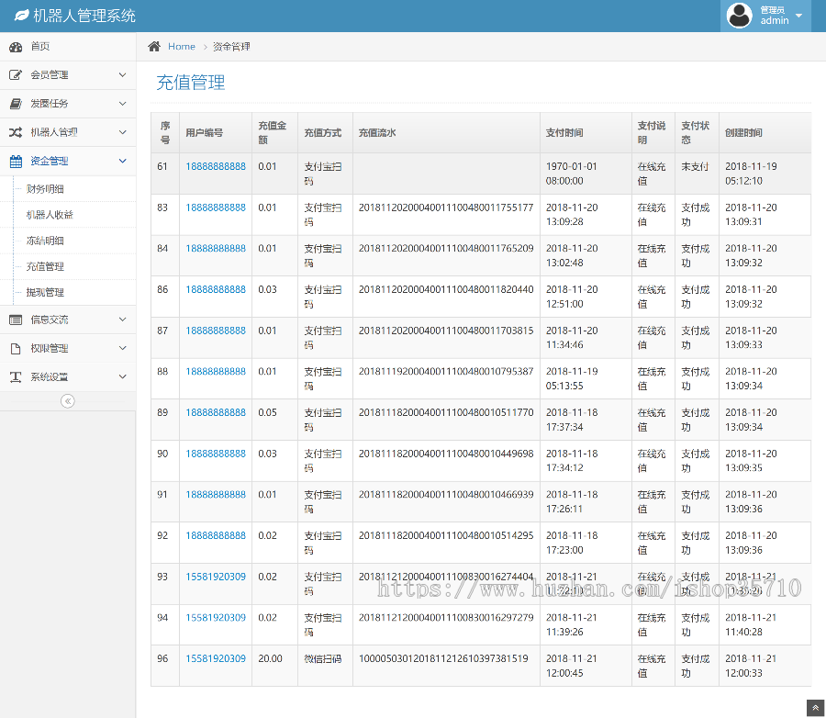
Task: Open the admin user dropdown arrow
Action: 798,16
